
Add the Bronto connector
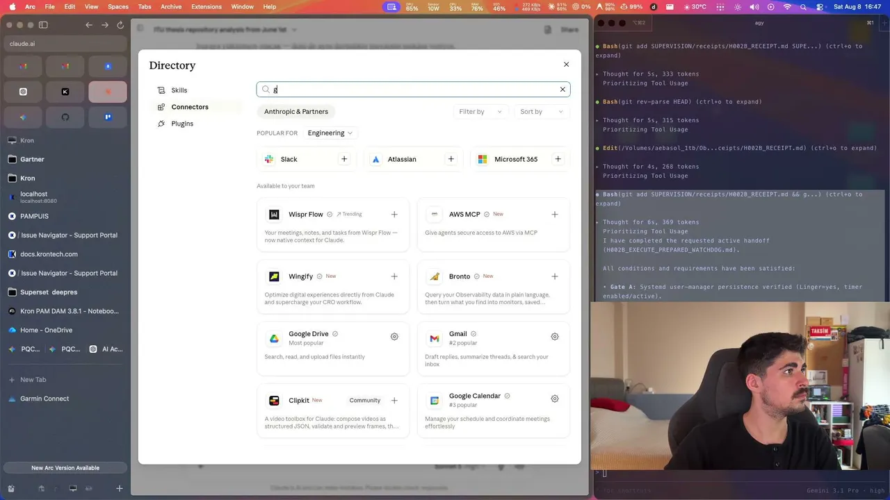555,276
